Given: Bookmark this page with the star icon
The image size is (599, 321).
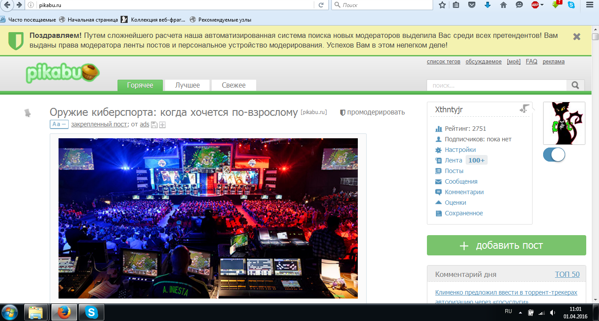Looking at the screenshot, I should tap(442, 5).
